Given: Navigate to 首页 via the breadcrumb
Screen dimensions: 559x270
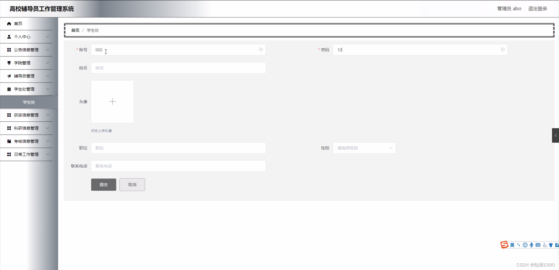Looking at the screenshot, I should point(75,30).
